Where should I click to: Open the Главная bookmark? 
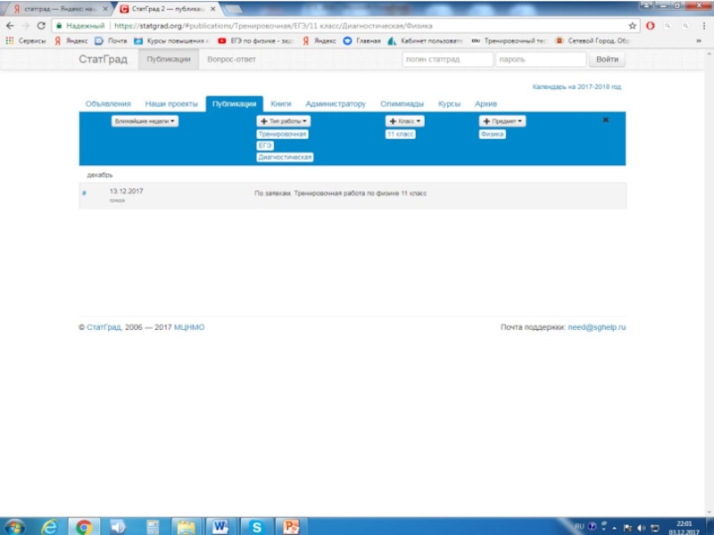click(362, 41)
